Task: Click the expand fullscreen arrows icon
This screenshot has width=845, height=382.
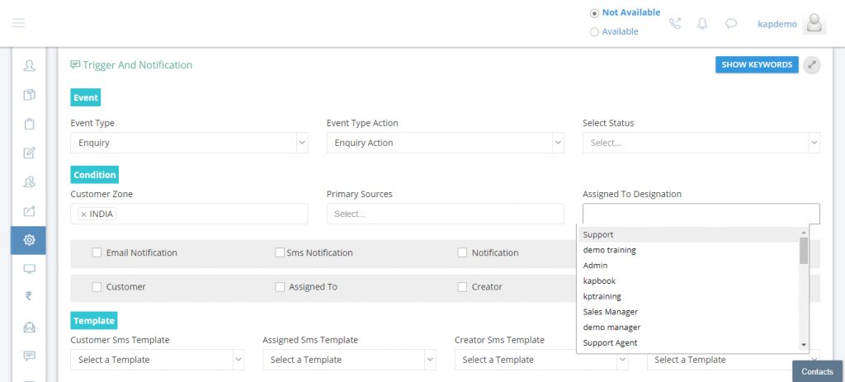Action: pyautogui.click(x=812, y=64)
